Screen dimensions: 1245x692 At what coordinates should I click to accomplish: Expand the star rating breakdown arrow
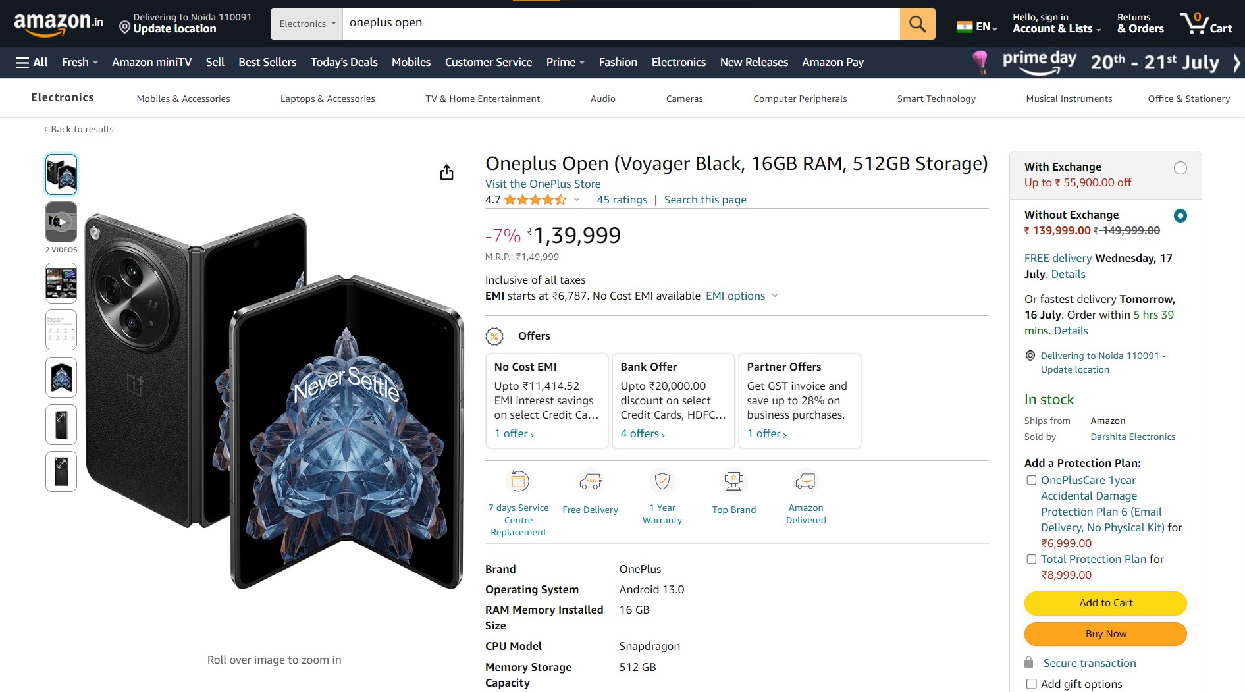(x=577, y=200)
